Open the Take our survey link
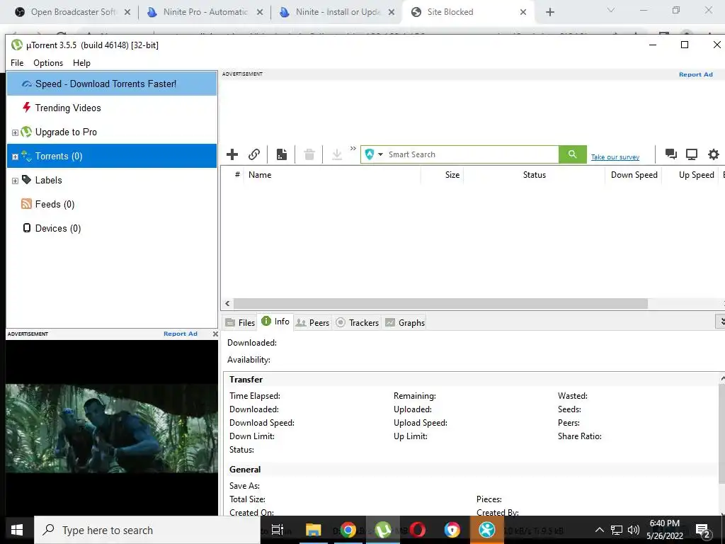Screen dimensions: 725x544 click(x=615, y=157)
